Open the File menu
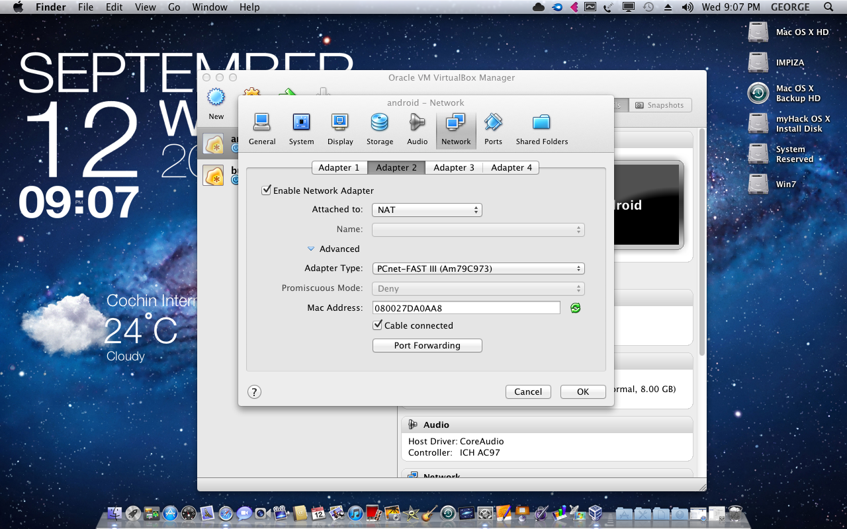847x529 pixels. [x=85, y=7]
